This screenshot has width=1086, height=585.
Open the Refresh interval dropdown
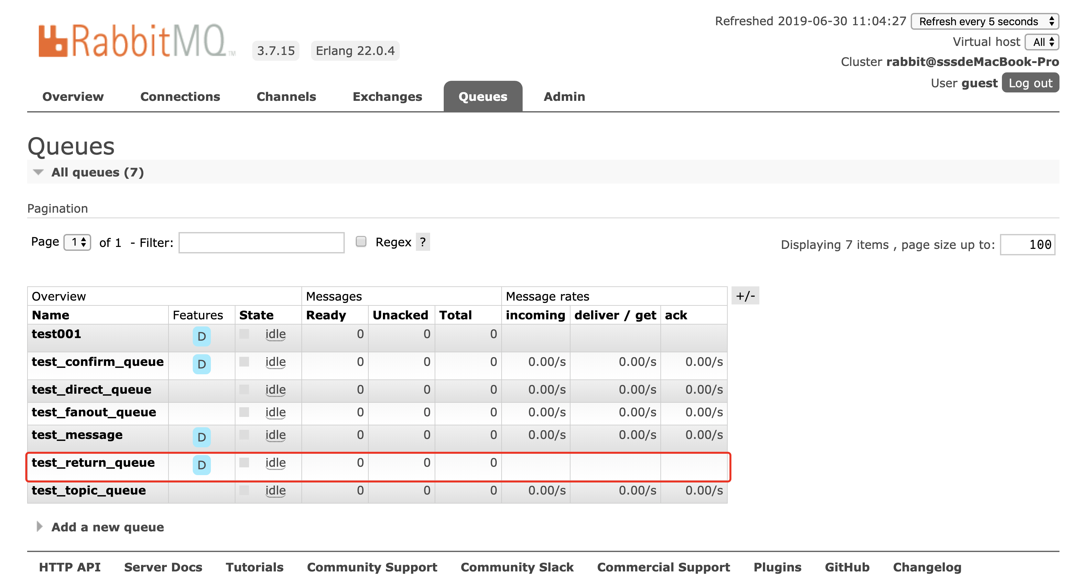click(x=984, y=22)
